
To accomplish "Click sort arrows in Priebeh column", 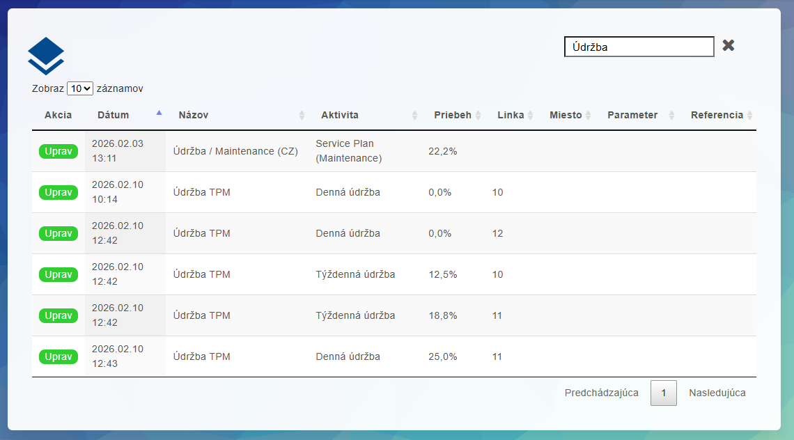I will click(x=478, y=116).
